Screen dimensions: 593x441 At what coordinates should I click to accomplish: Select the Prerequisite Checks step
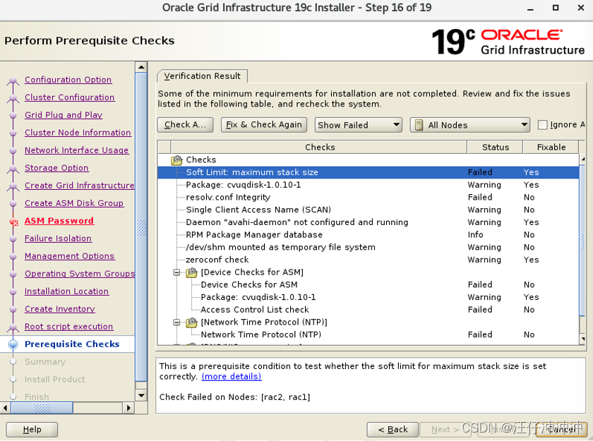[x=72, y=344]
